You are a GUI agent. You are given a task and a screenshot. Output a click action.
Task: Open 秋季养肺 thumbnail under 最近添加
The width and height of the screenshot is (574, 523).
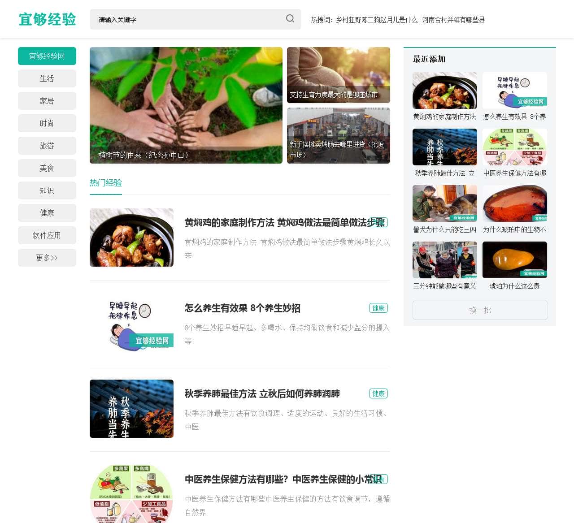click(445, 147)
